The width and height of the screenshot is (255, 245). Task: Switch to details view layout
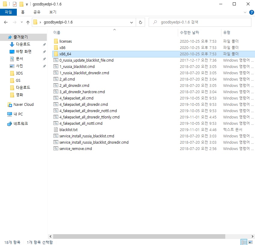coord(244,242)
